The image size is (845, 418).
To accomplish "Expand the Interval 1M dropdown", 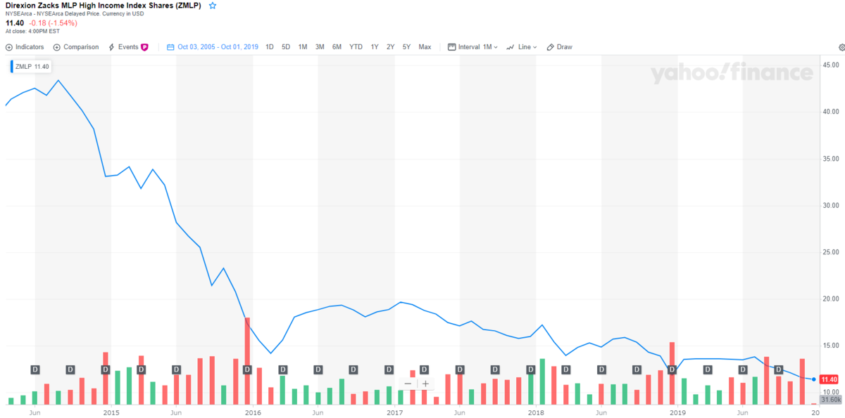I will (473, 47).
